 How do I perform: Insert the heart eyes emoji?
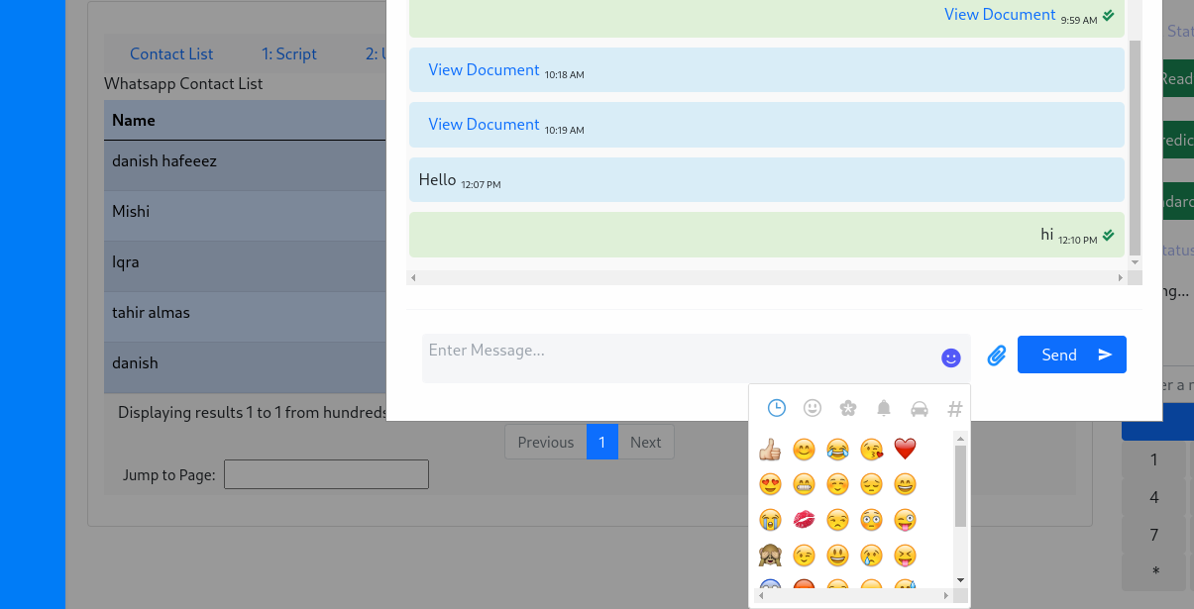click(770, 484)
